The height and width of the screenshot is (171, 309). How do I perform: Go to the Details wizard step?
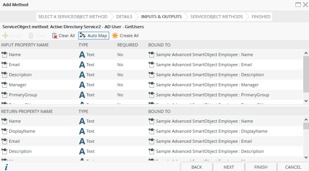point(124,17)
